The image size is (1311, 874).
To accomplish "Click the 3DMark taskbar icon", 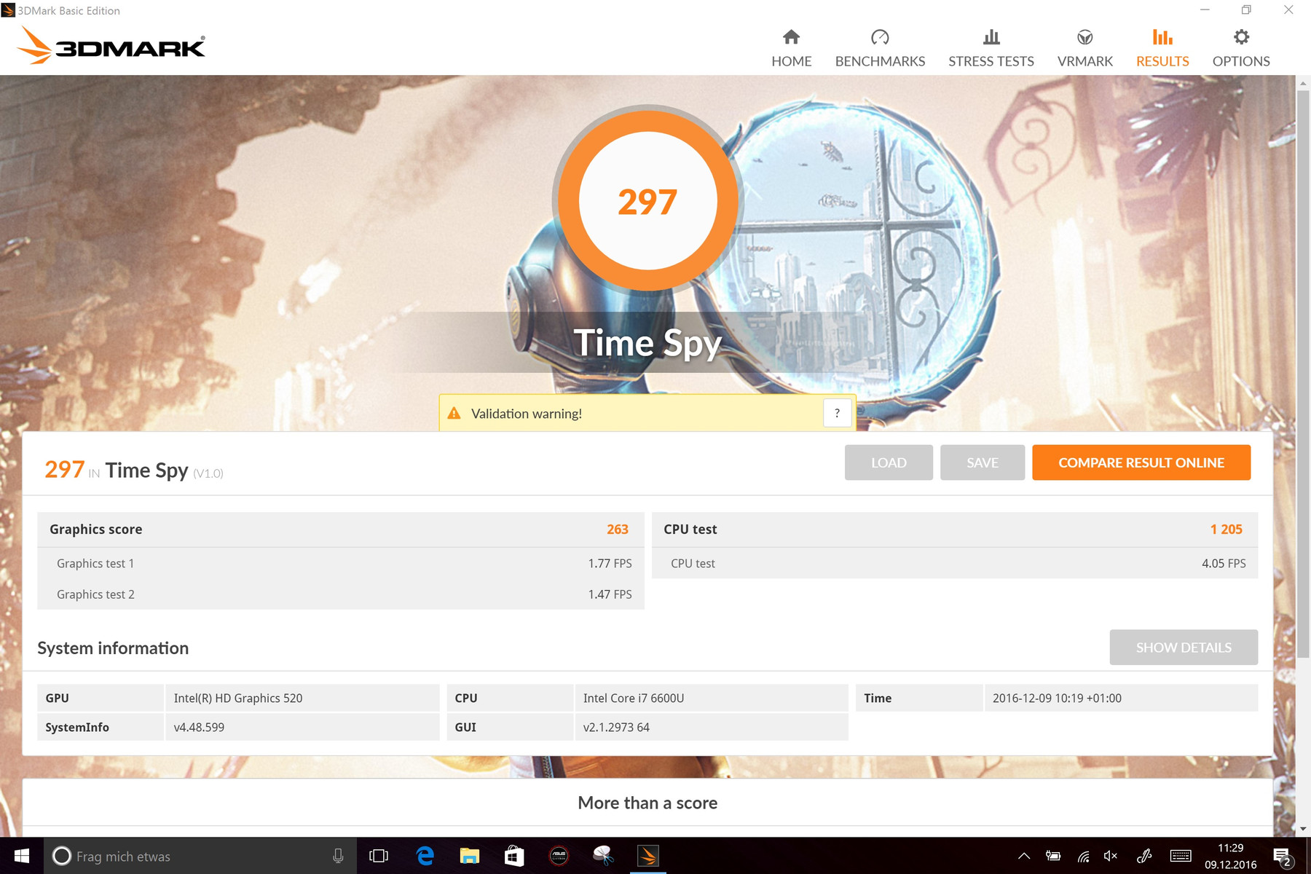I will (x=647, y=856).
